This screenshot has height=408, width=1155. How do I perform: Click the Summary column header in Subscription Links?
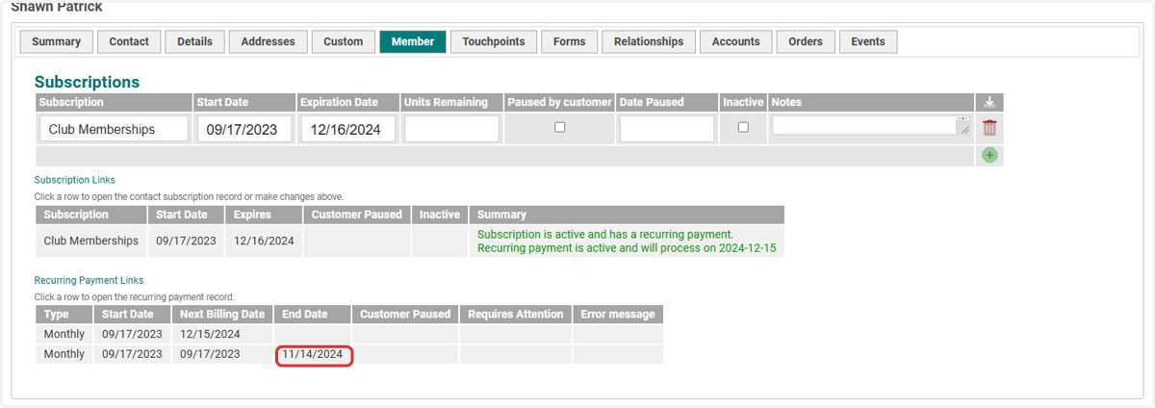click(627, 215)
